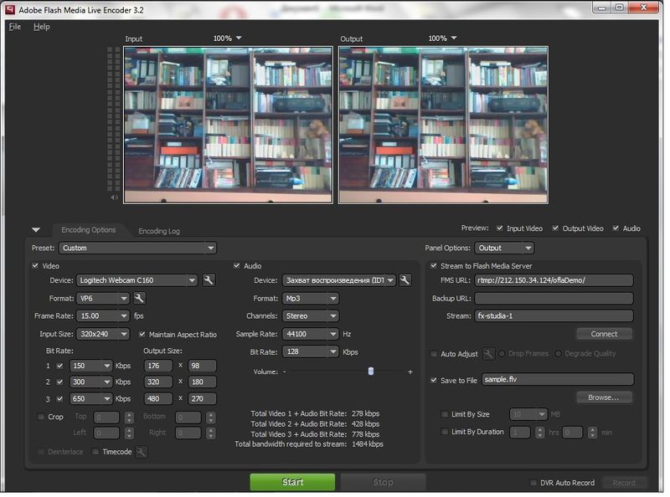Screen dimensions: 670x497
Task: Click the Stream name field fx-studia-1
Action: (554, 316)
